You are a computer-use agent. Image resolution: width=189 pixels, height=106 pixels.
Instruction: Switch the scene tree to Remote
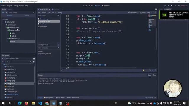coord(10,16)
